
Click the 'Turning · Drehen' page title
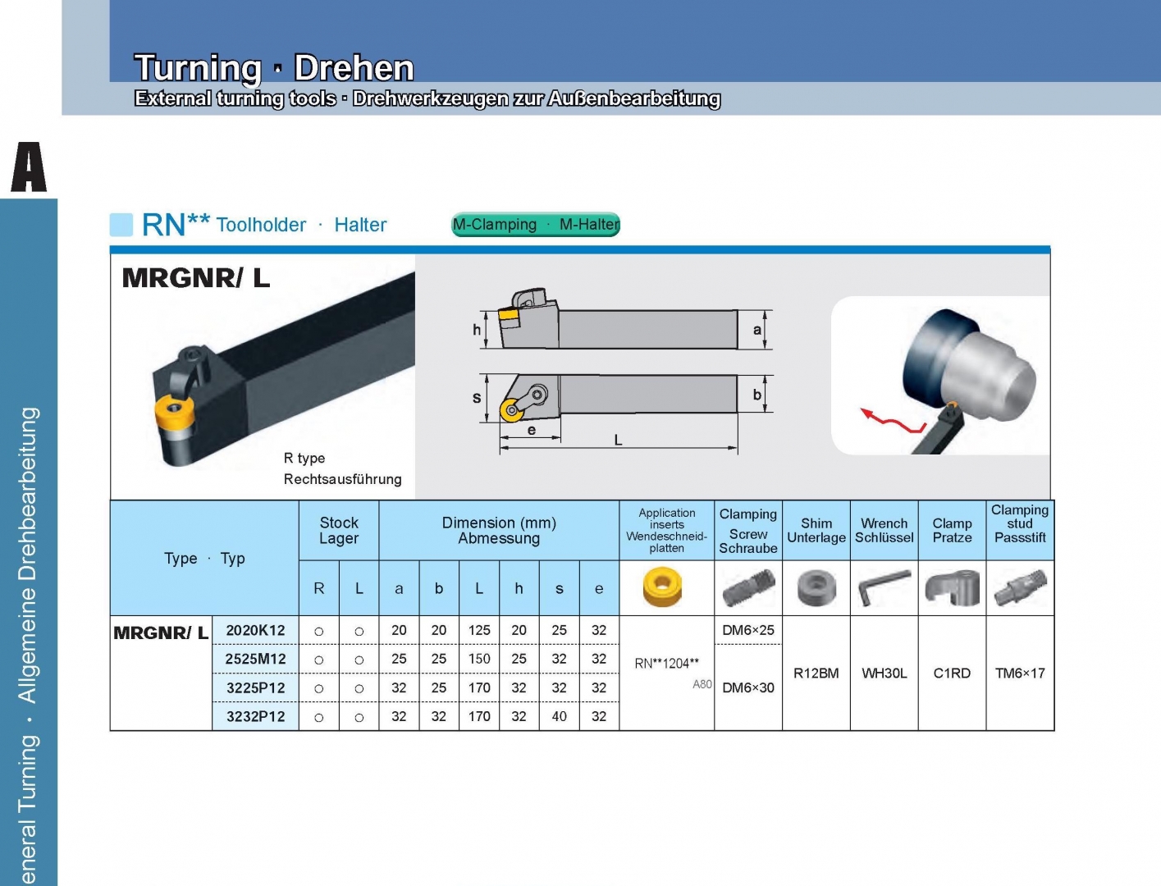(274, 68)
